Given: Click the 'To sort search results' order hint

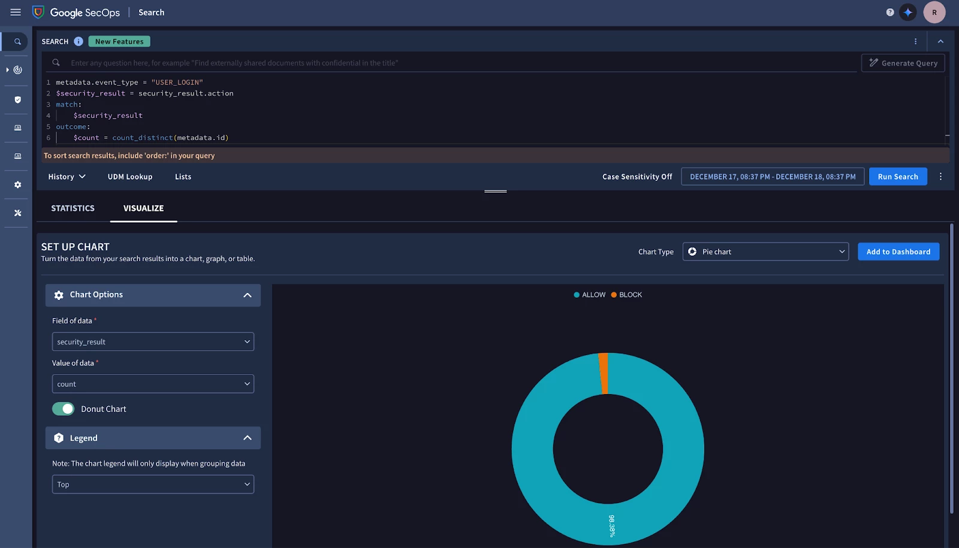Looking at the screenshot, I should (129, 155).
